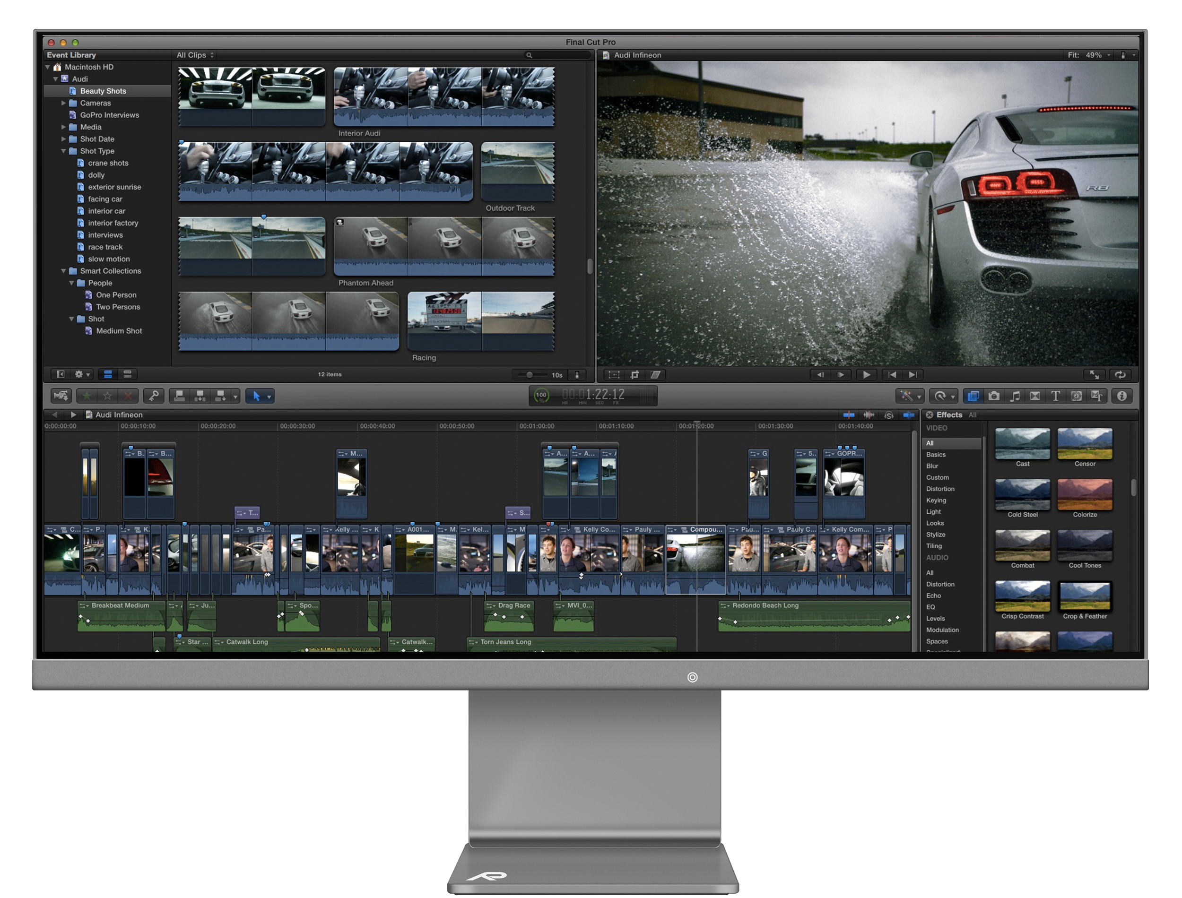Open the All Clips filter dropdown
Viewport: 1182px width, 898px height.
195,55
